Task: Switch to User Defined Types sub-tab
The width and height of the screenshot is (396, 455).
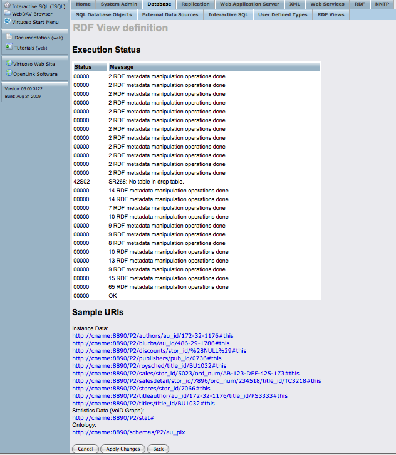Action: click(283, 14)
